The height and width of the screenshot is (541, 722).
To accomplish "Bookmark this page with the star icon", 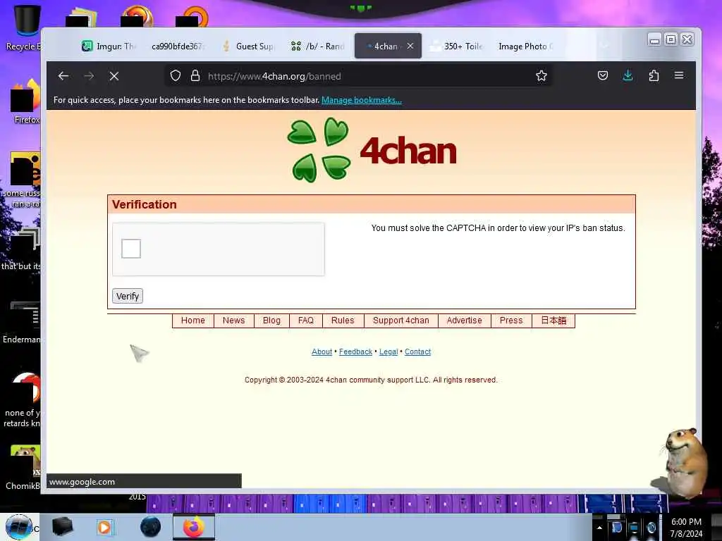I will (x=541, y=75).
